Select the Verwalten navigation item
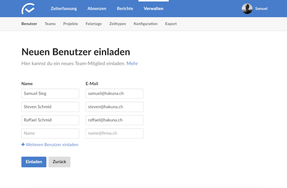287x188 pixels. (x=153, y=9)
